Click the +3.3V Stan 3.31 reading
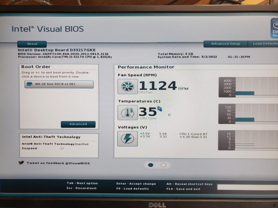278x208 pixels. click(x=193, y=137)
